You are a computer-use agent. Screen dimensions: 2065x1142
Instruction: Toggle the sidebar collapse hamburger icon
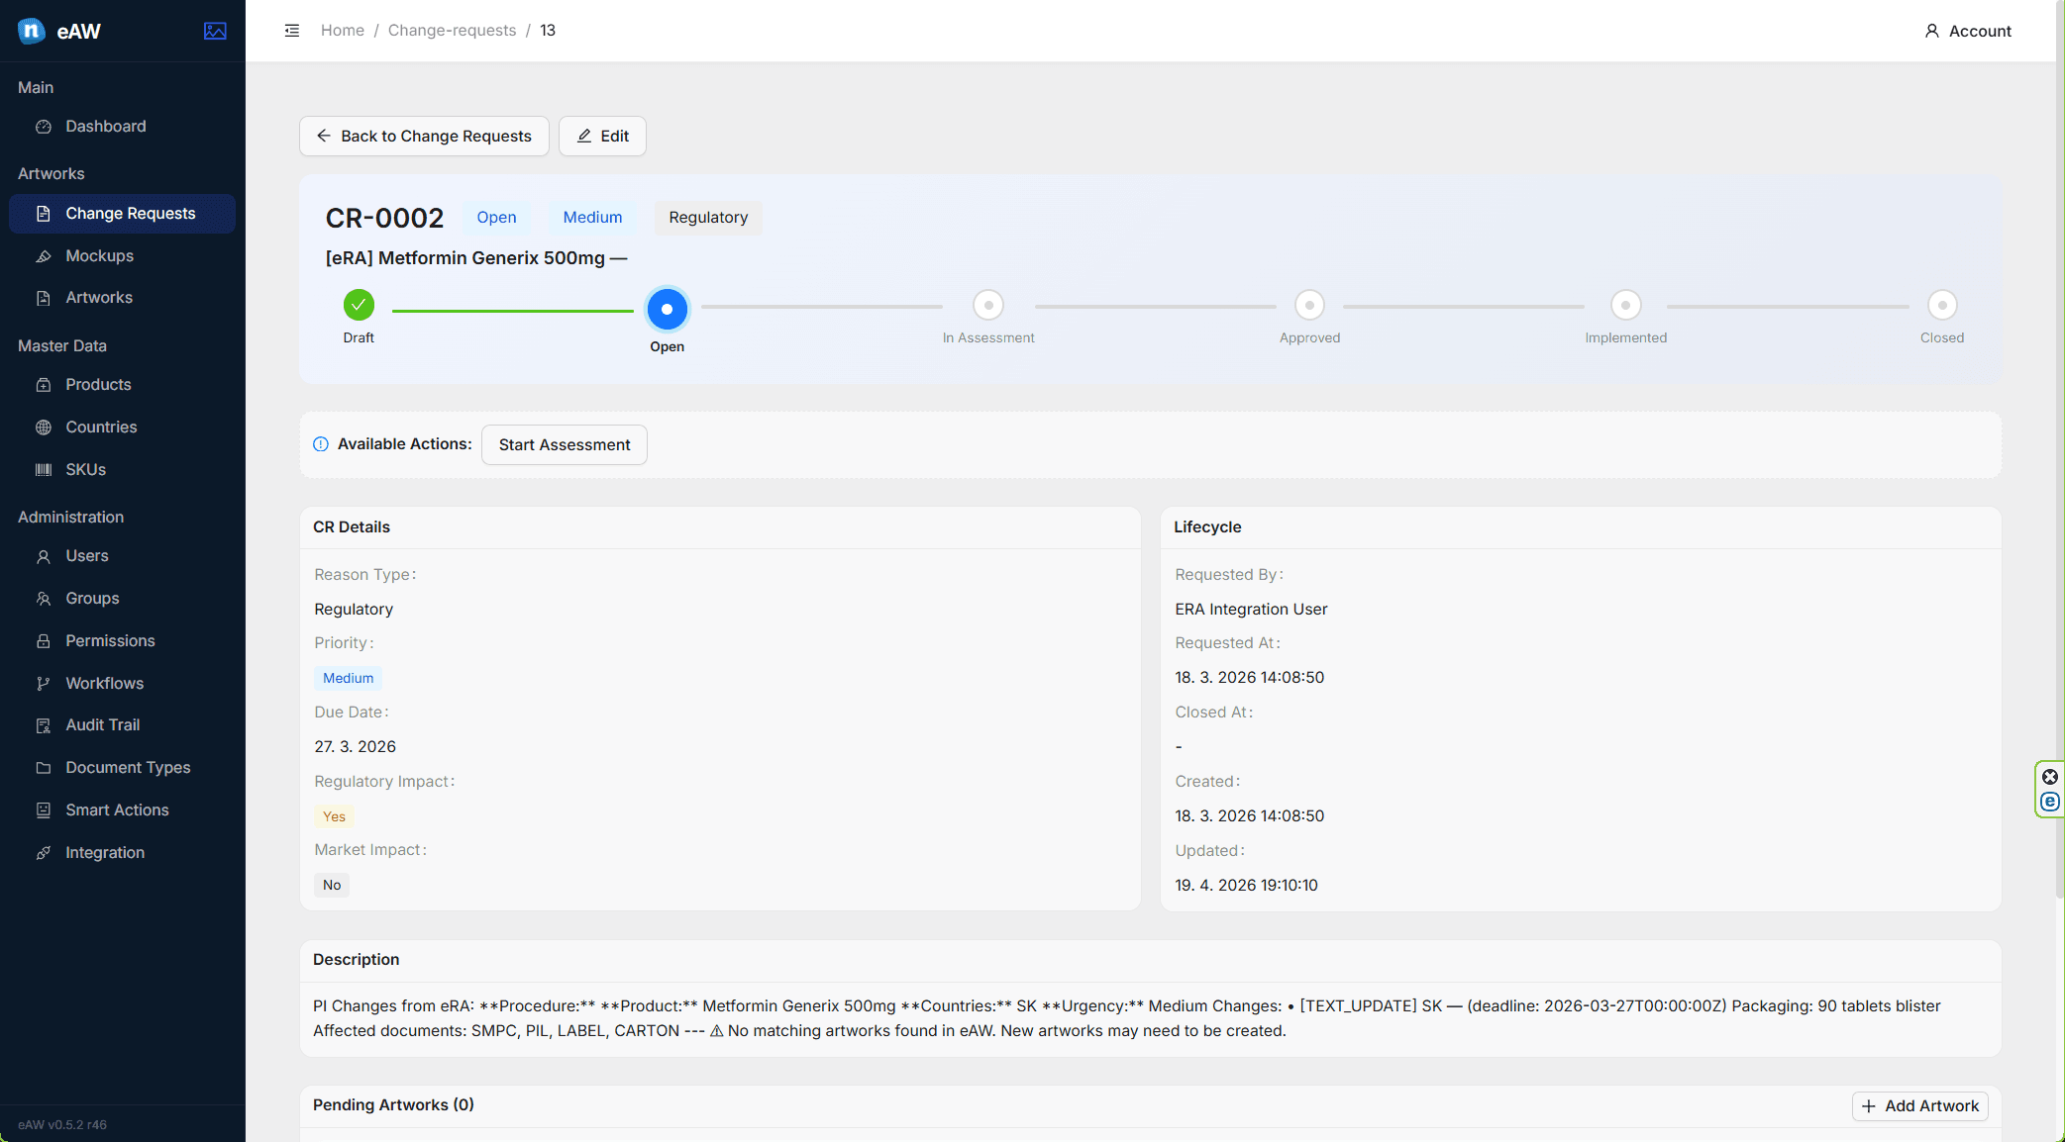point(292,31)
